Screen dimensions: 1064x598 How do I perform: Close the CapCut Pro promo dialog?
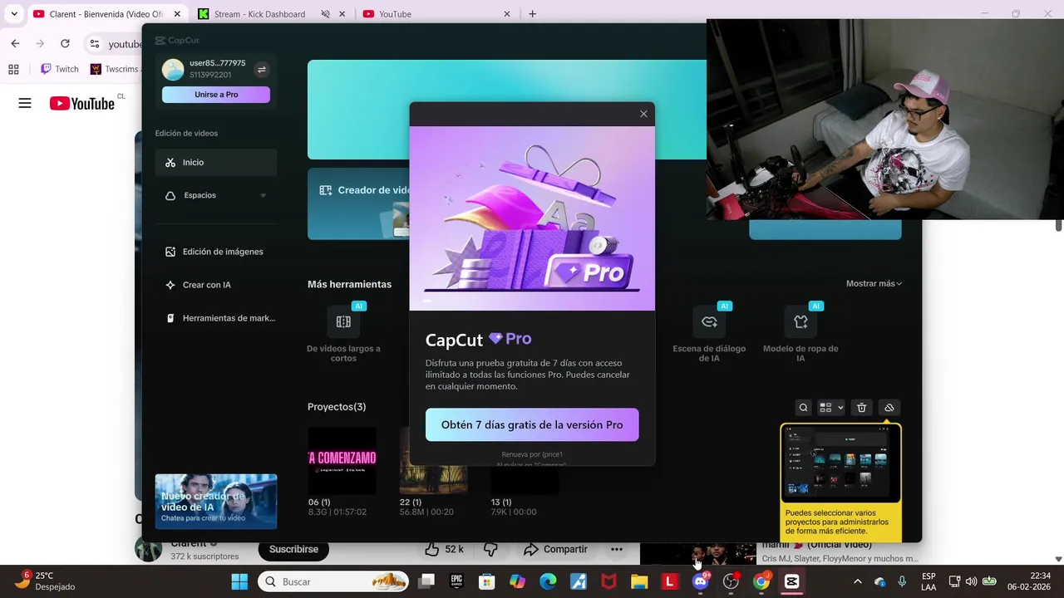(x=643, y=114)
